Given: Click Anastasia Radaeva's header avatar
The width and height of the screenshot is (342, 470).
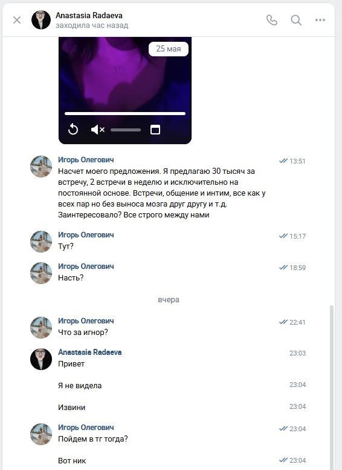Looking at the screenshot, I should click(x=41, y=20).
